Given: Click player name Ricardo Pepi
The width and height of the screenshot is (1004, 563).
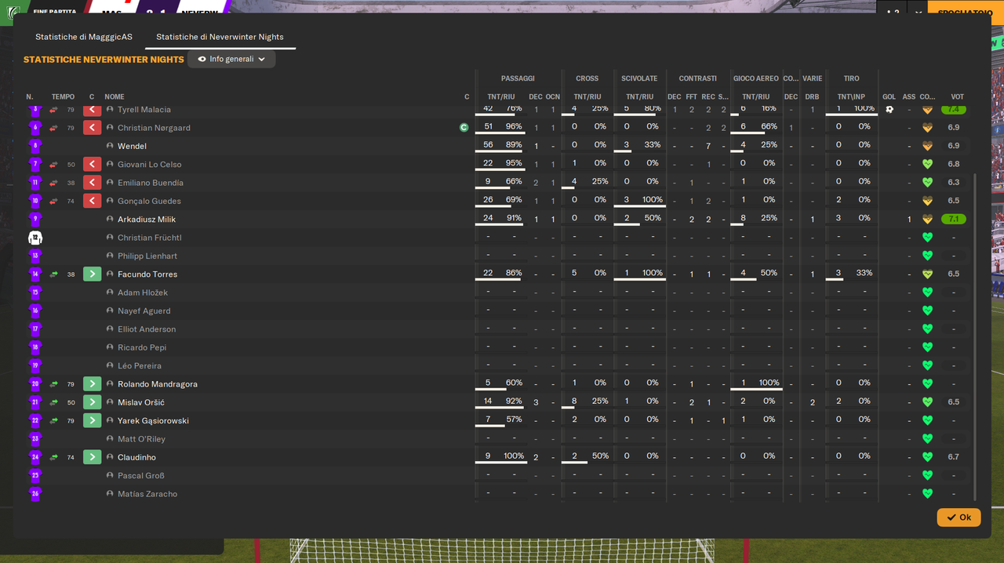Looking at the screenshot, I should point(142,347).
